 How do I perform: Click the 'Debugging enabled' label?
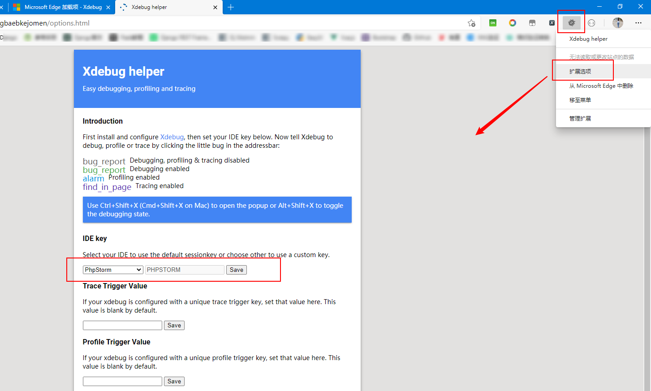(x=160, y=169)
